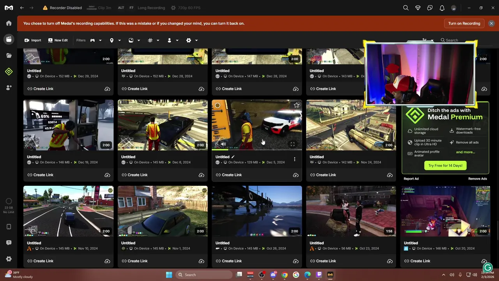Open the Windows Start menu

coord(169,275)
